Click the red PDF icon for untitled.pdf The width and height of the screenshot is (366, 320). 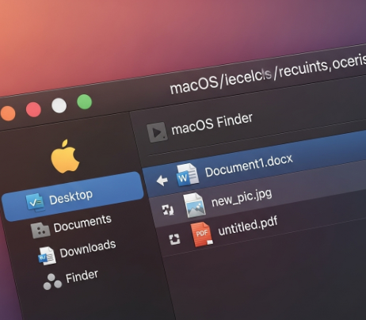click(x=202, y=234)
